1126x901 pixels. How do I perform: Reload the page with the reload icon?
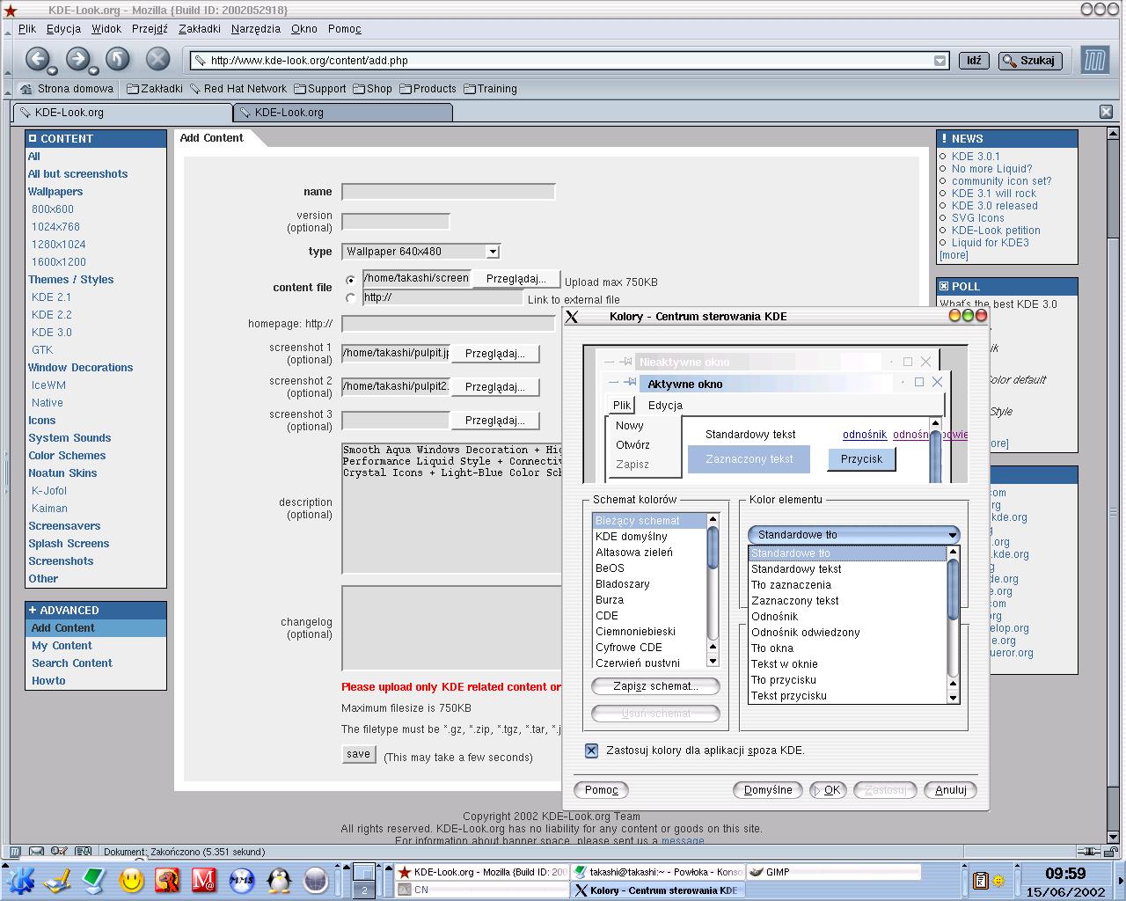click(118, 59)
